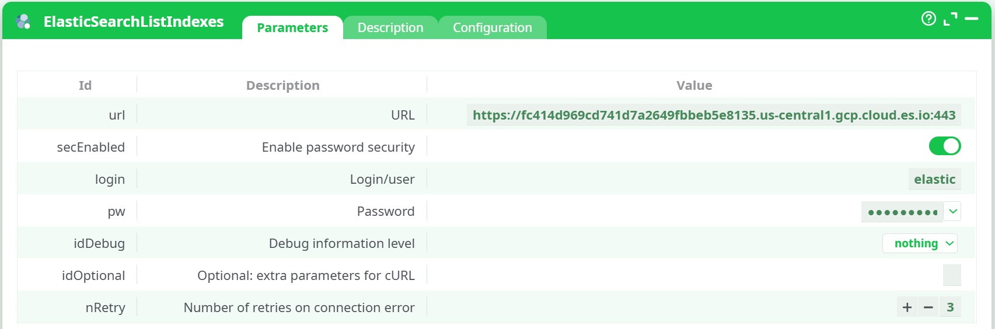Edit the Login/user value elastic

pos(934,179)
